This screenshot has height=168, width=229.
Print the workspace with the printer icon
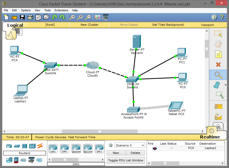[30, 17]
